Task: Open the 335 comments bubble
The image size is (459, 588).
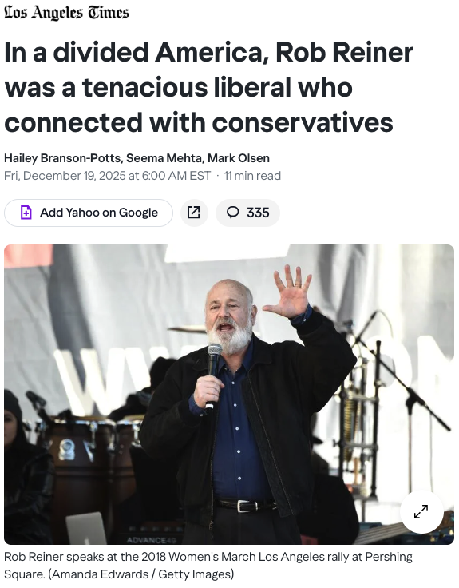Action: click(x=247, y=213)
